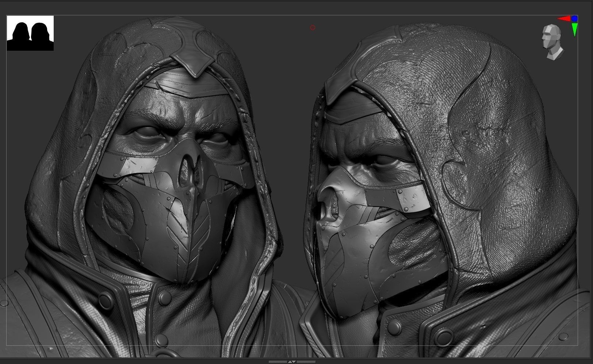Snap view using the red X axis cone

coord(563,19)
